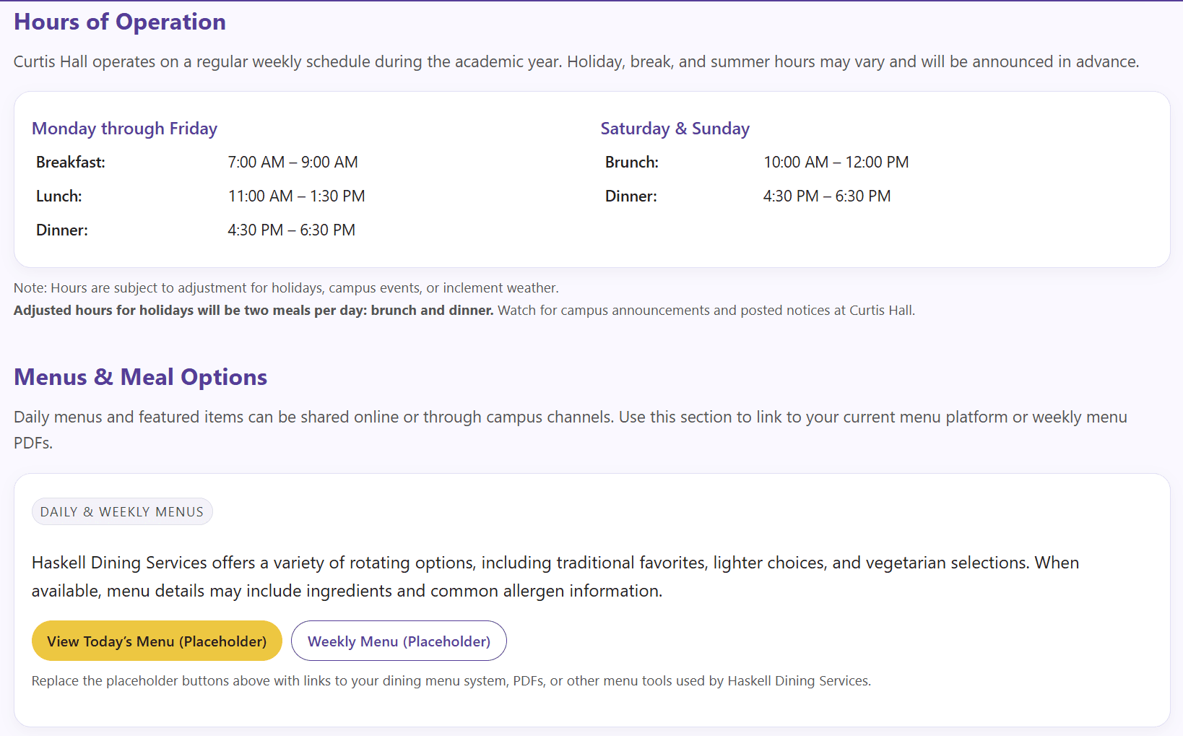The image size is (1183, 736).
Task: Select the 10:00 AM – 12:00 PM brunch time
Action: pyautogui.click(x=836, y=163)
